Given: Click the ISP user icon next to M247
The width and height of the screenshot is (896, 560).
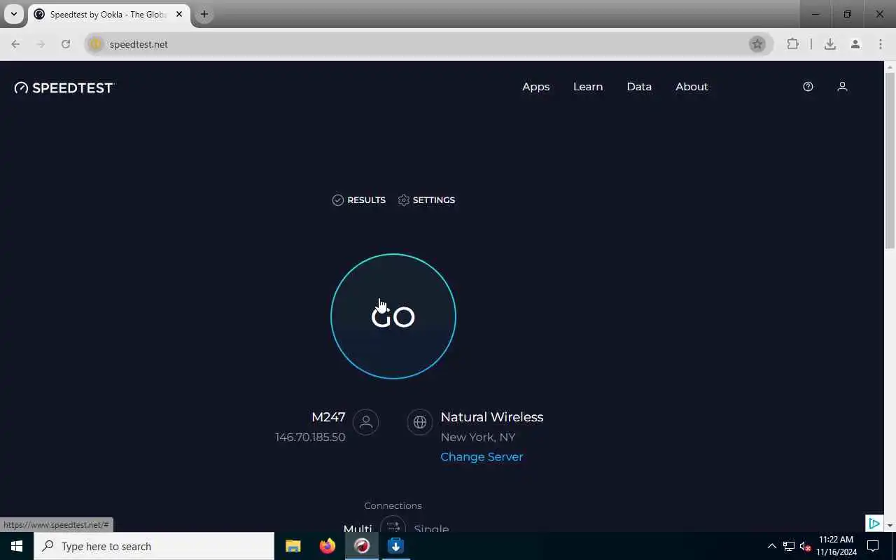Looking at the screenshot, I should click(x=365, y=422).
